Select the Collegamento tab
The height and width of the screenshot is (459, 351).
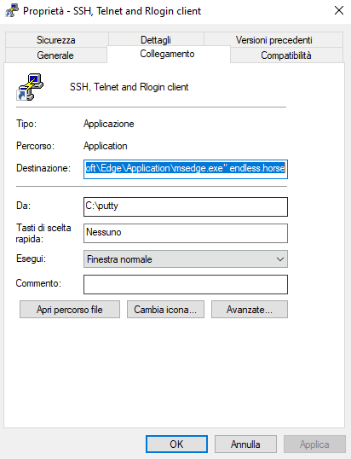(168, 54)
